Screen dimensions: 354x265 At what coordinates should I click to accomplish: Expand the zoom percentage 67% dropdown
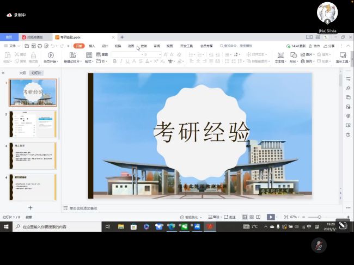pyautogui.click(x=294, y=217)
